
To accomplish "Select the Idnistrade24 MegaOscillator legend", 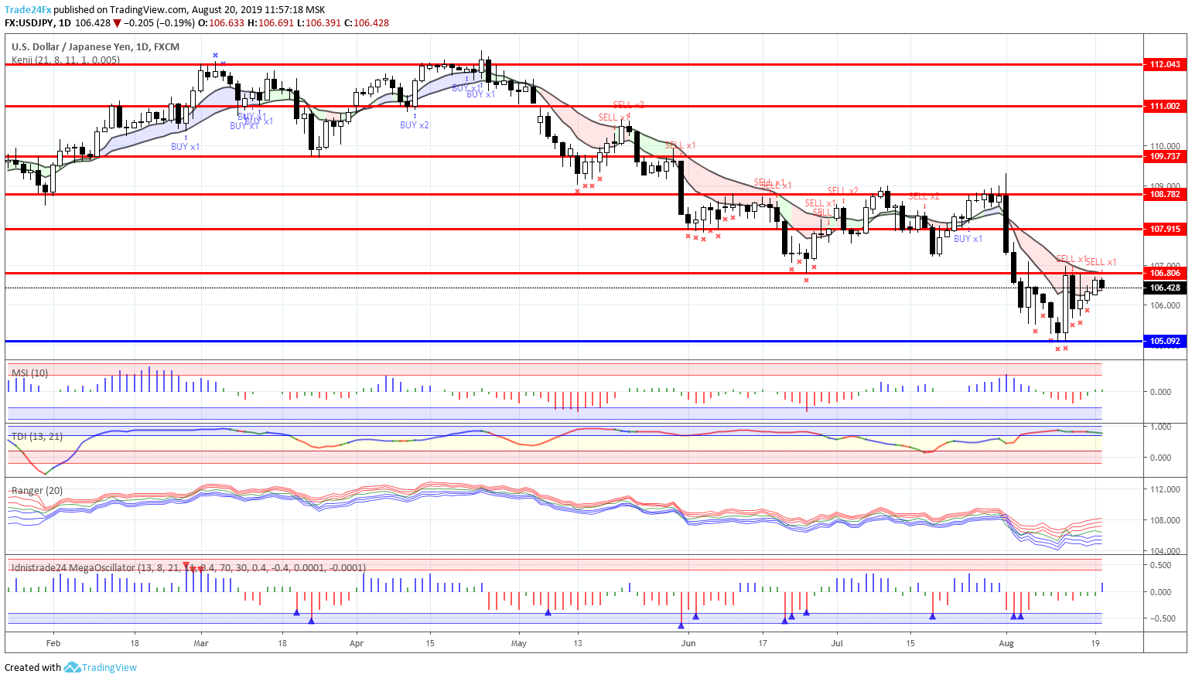I will coord(188,567).
